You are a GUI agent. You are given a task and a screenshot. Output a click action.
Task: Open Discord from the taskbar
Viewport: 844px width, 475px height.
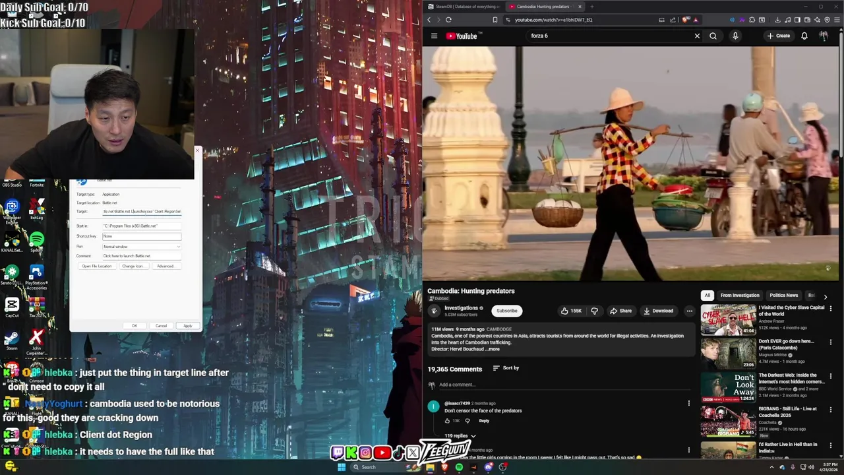(488, 467)
